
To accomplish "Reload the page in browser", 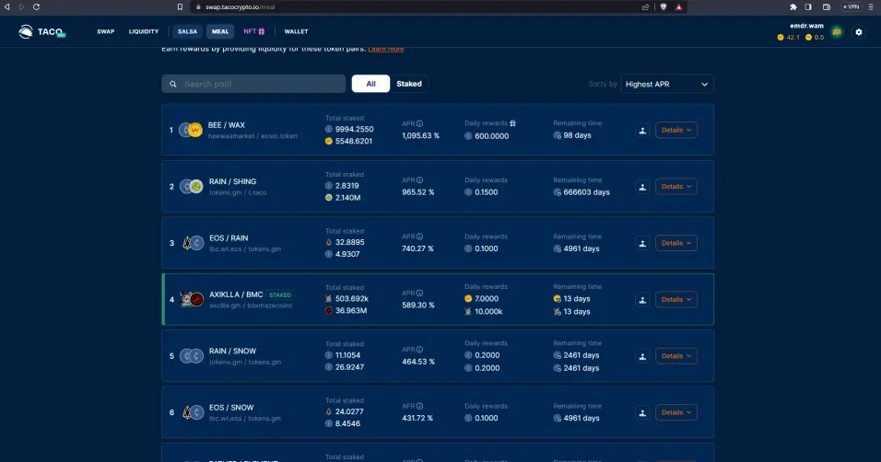I will [x=36, y=6].
